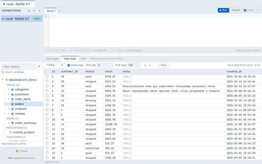
Task: Reload table data with refresh icon
Action: (62, 65)
